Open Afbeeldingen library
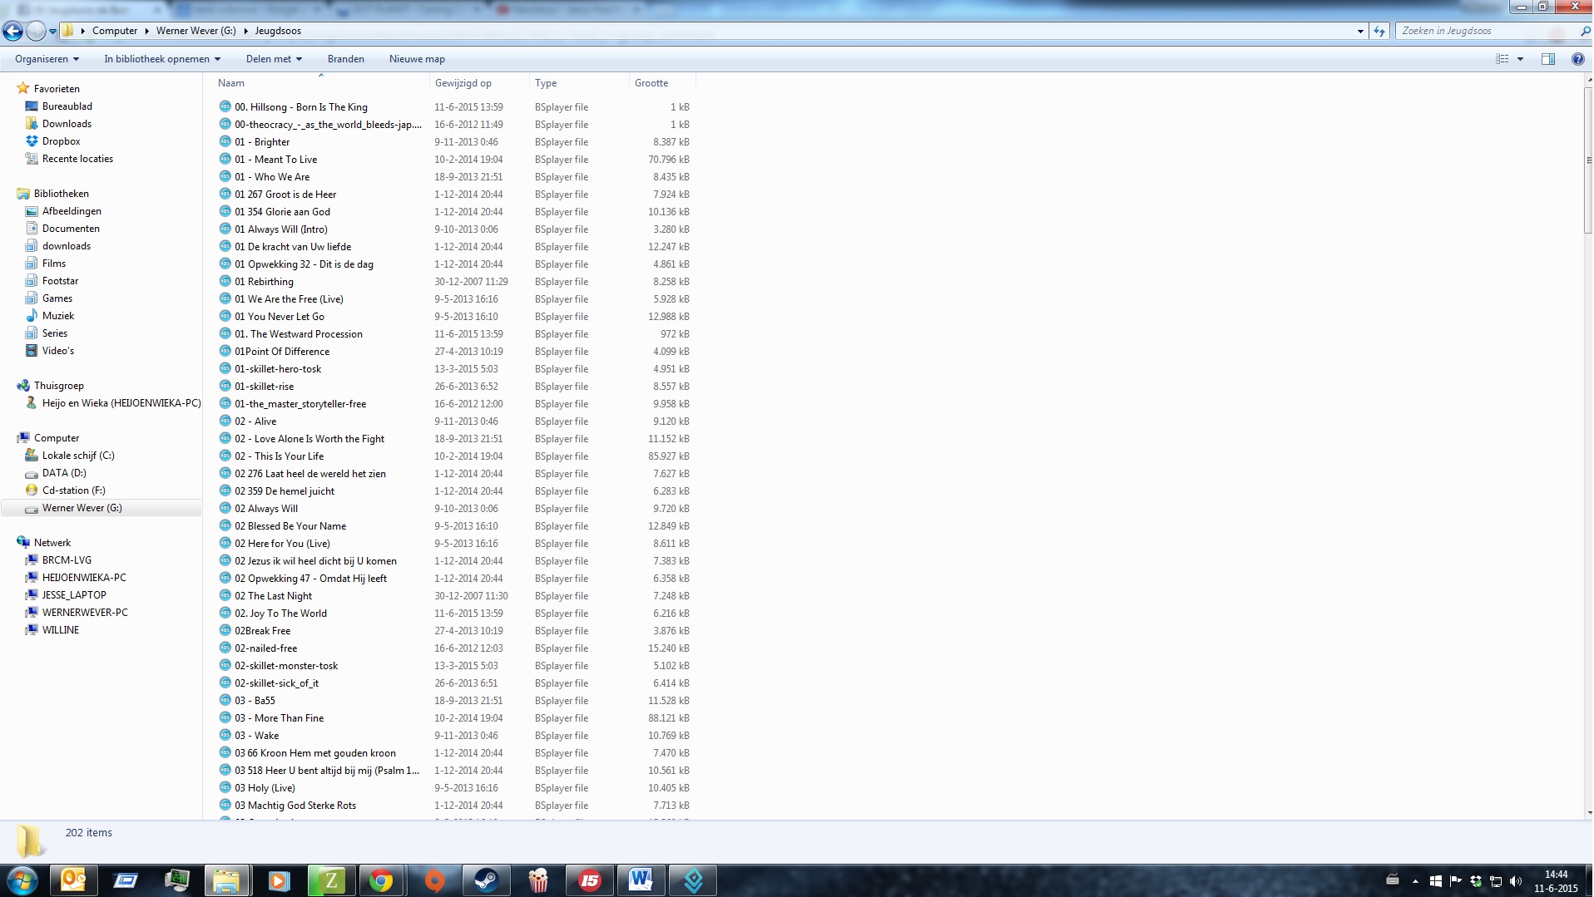 point(72,211)
